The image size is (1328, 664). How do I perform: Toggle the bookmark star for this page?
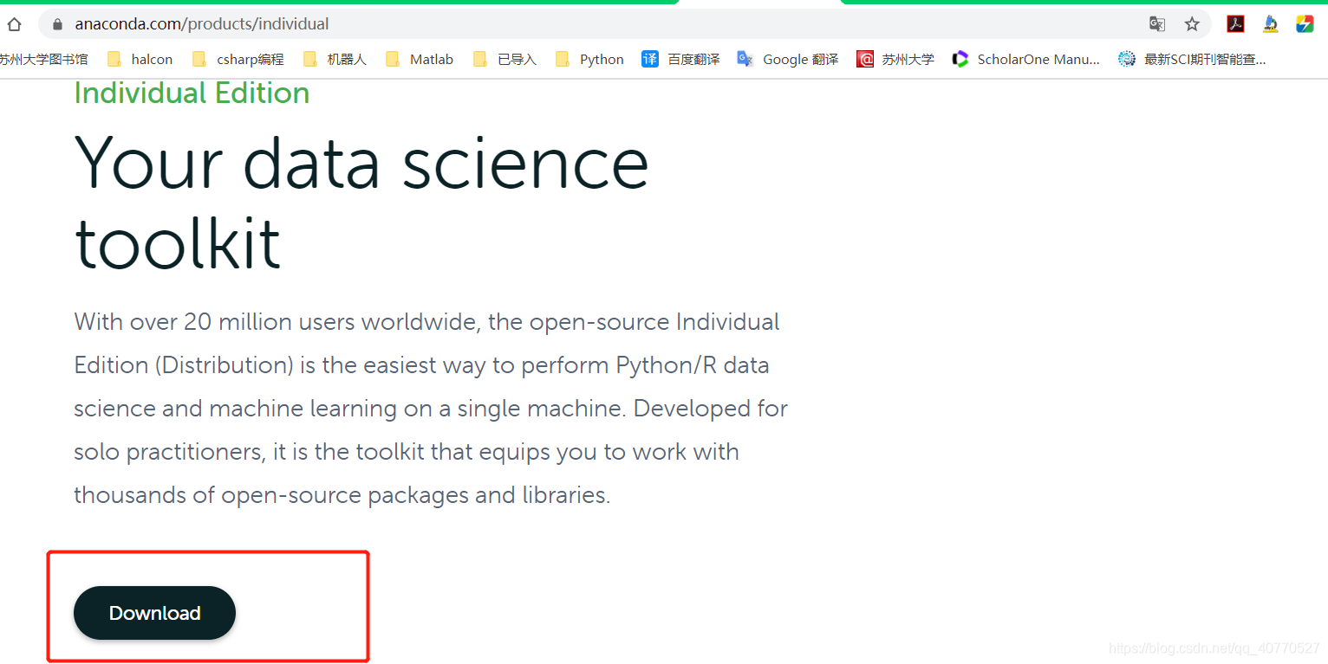point(1192,24)
